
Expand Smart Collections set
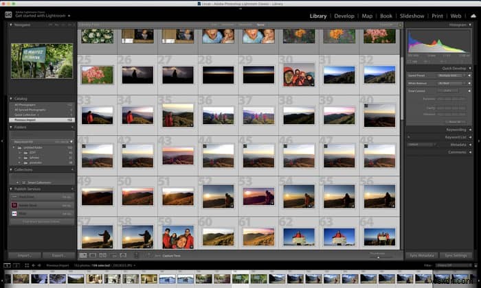(x=17, y=182)
